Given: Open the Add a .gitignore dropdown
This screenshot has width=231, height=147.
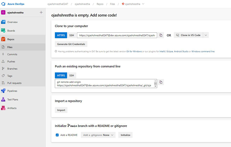Looking at the screenshot, I should [x=98, y=135].
